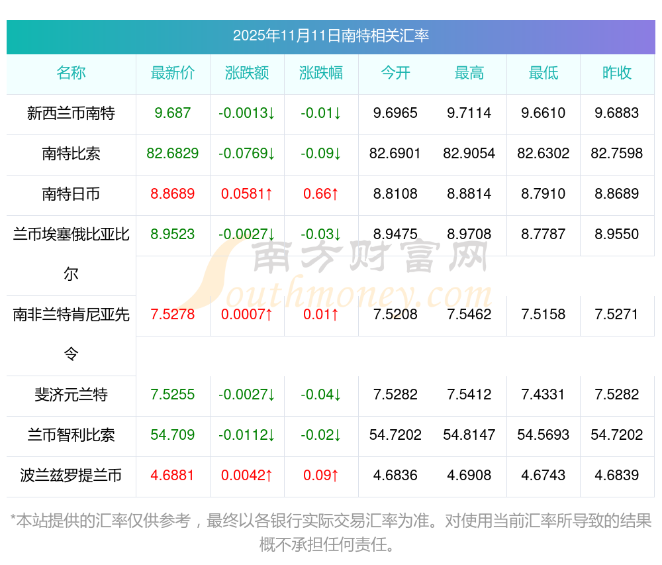Click low value 7.4331
The image size is (662, 565).
click(x=544, y=394)
